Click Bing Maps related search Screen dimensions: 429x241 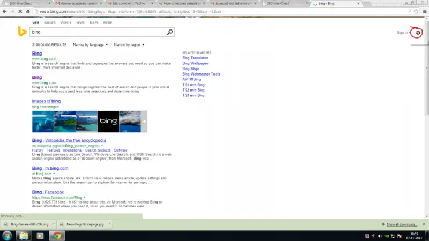(x=191, y=69)
